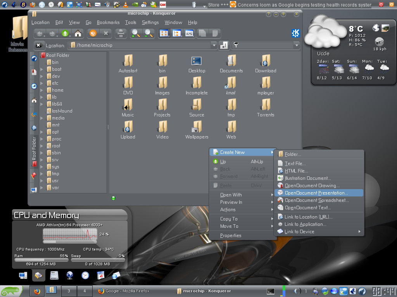The height and width of the screenshot is (297, 397).
Task: Click the Home toolbar icon
Action: (78, 33)
